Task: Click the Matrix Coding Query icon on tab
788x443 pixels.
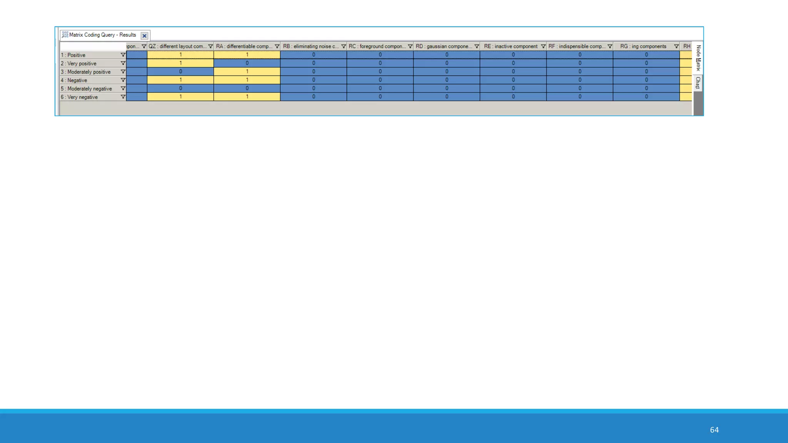Action: [x=65, y=35]
